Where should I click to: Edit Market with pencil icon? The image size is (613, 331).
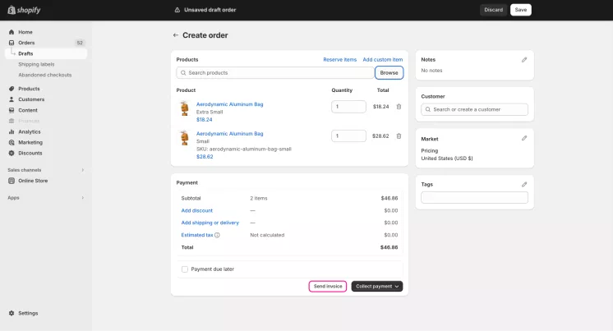point(524,138)
